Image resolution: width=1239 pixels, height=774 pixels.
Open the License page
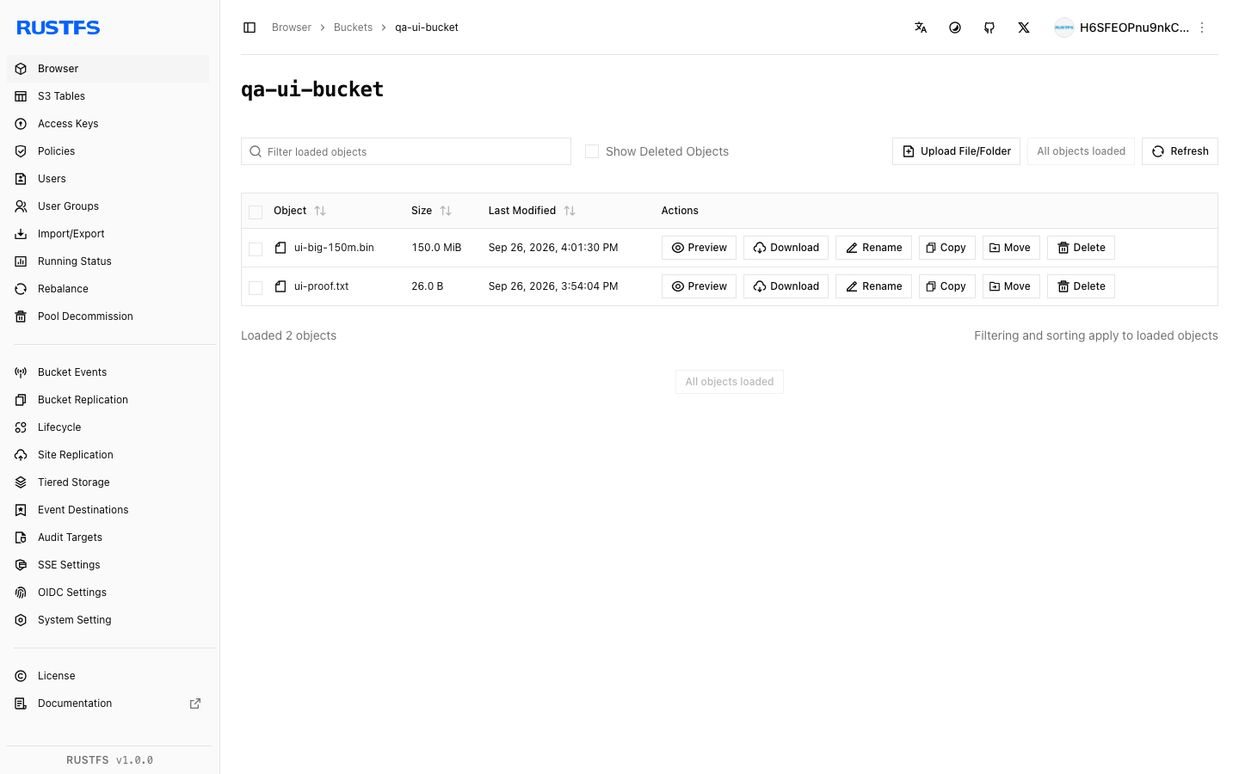pos(108,676)
